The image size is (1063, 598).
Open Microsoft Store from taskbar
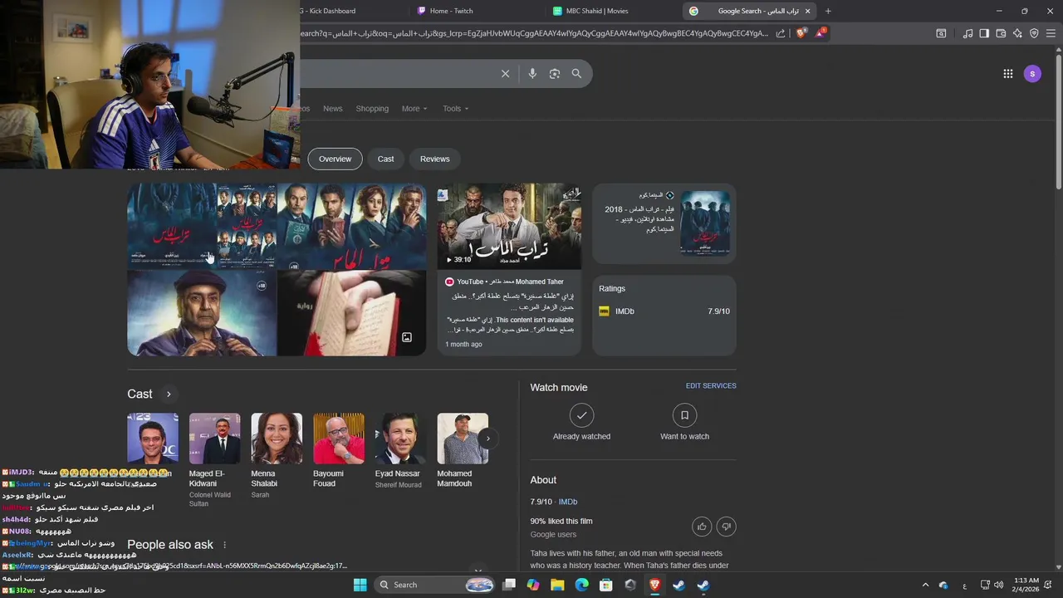[606, 585]
